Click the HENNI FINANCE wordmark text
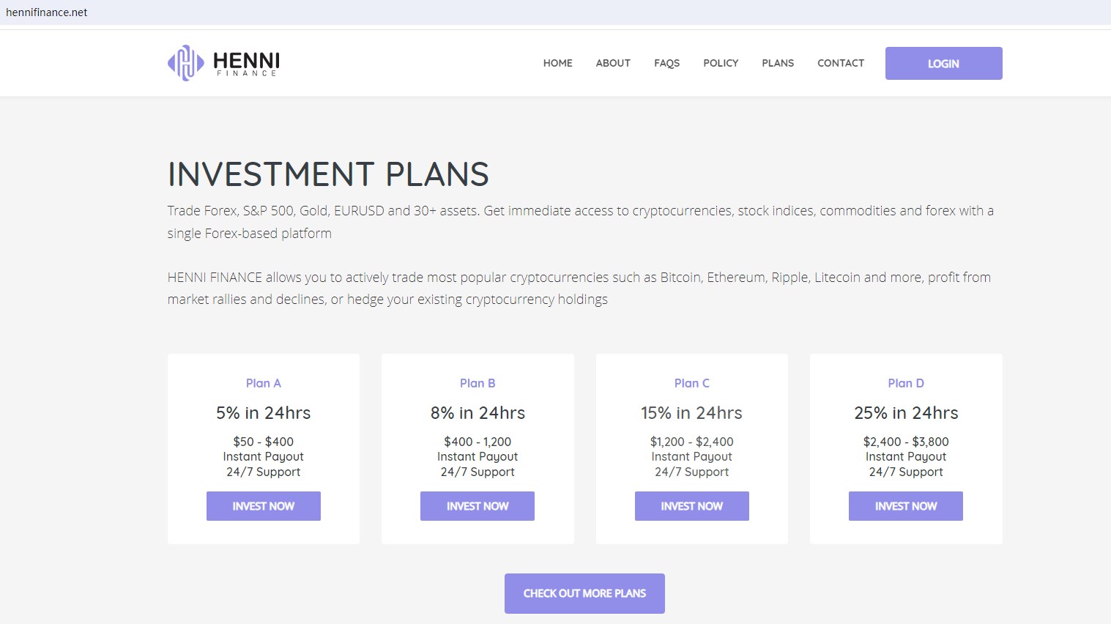The height and width of the screenshot is (624, 1111). coord(246,63)
